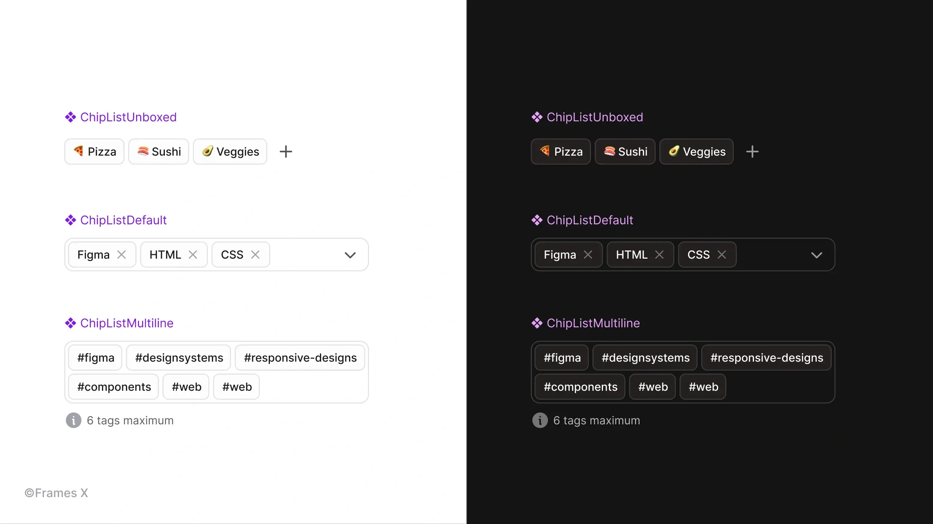This screenshot has height=524, width=933.
Task: Click the light ChipListUnboxed component icon
Action: point(71,117)
